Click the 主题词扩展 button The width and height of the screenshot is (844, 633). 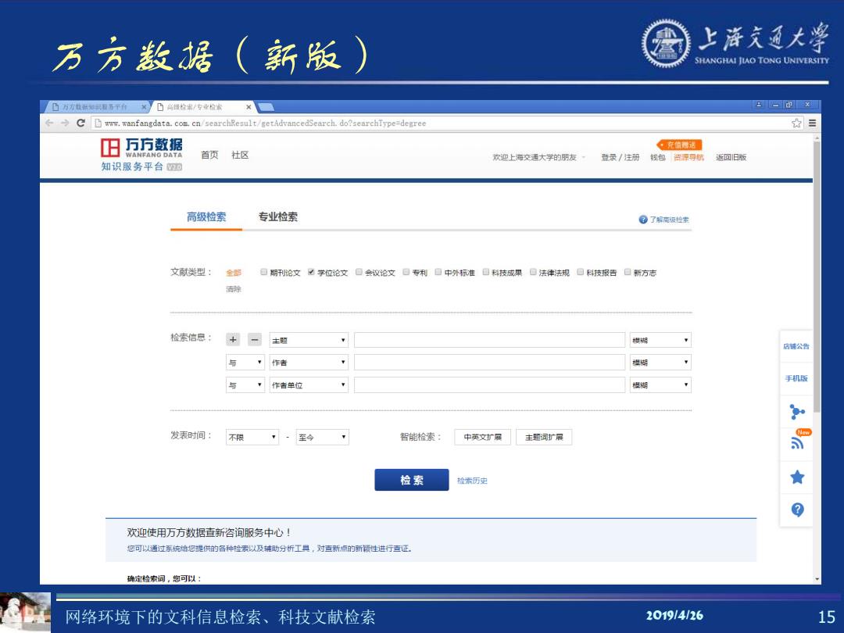544,437
